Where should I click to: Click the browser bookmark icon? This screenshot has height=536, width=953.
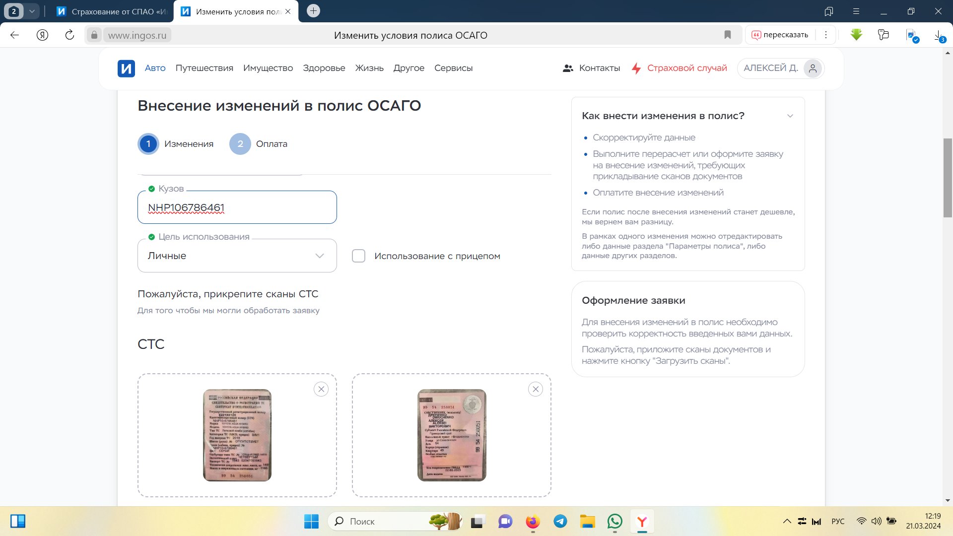(x=727, y=35)
